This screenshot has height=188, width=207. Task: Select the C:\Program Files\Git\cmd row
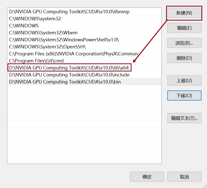[84, 61]
